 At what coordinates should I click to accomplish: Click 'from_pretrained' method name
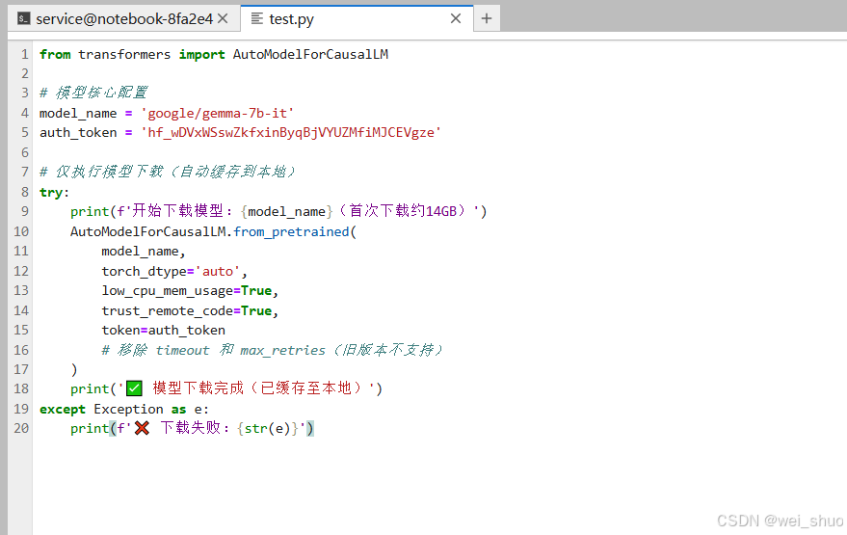(x=291, y=232)
